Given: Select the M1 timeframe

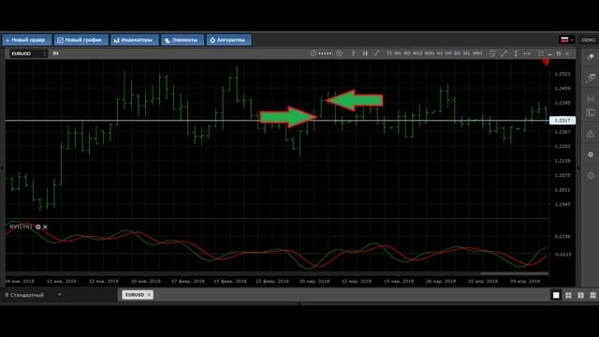Looking at the screenshot, I should click(x=398, y=53).
